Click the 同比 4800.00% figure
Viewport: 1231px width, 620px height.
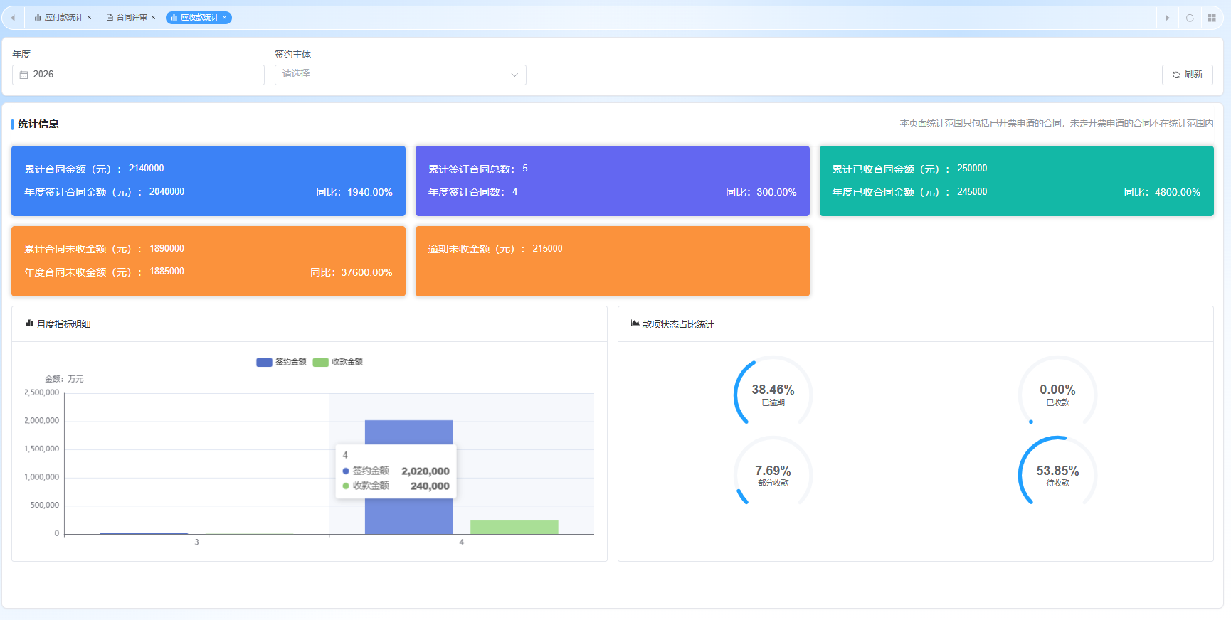[x=1162, y=193]
